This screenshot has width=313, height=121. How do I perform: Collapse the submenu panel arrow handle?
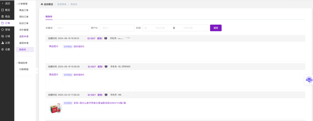pyautogui.click(x=37, y=71)
